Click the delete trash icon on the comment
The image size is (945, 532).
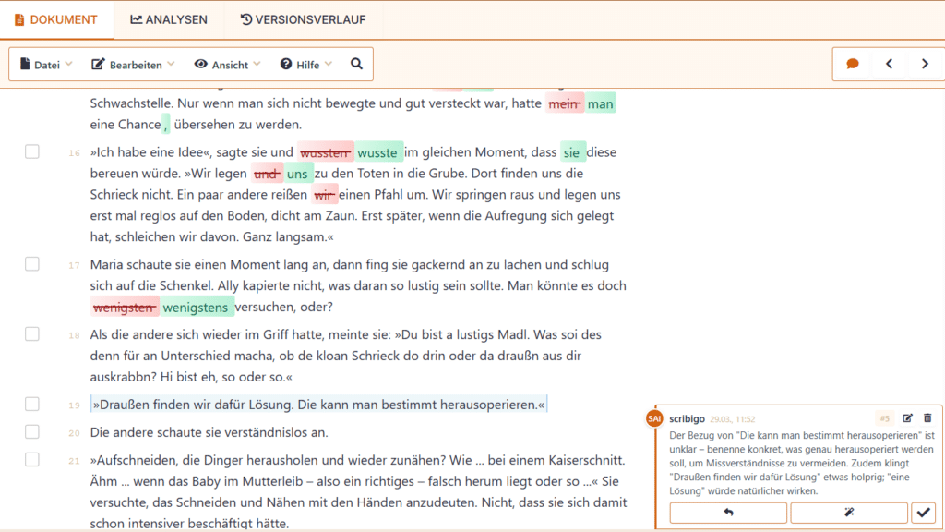(929, 418)
